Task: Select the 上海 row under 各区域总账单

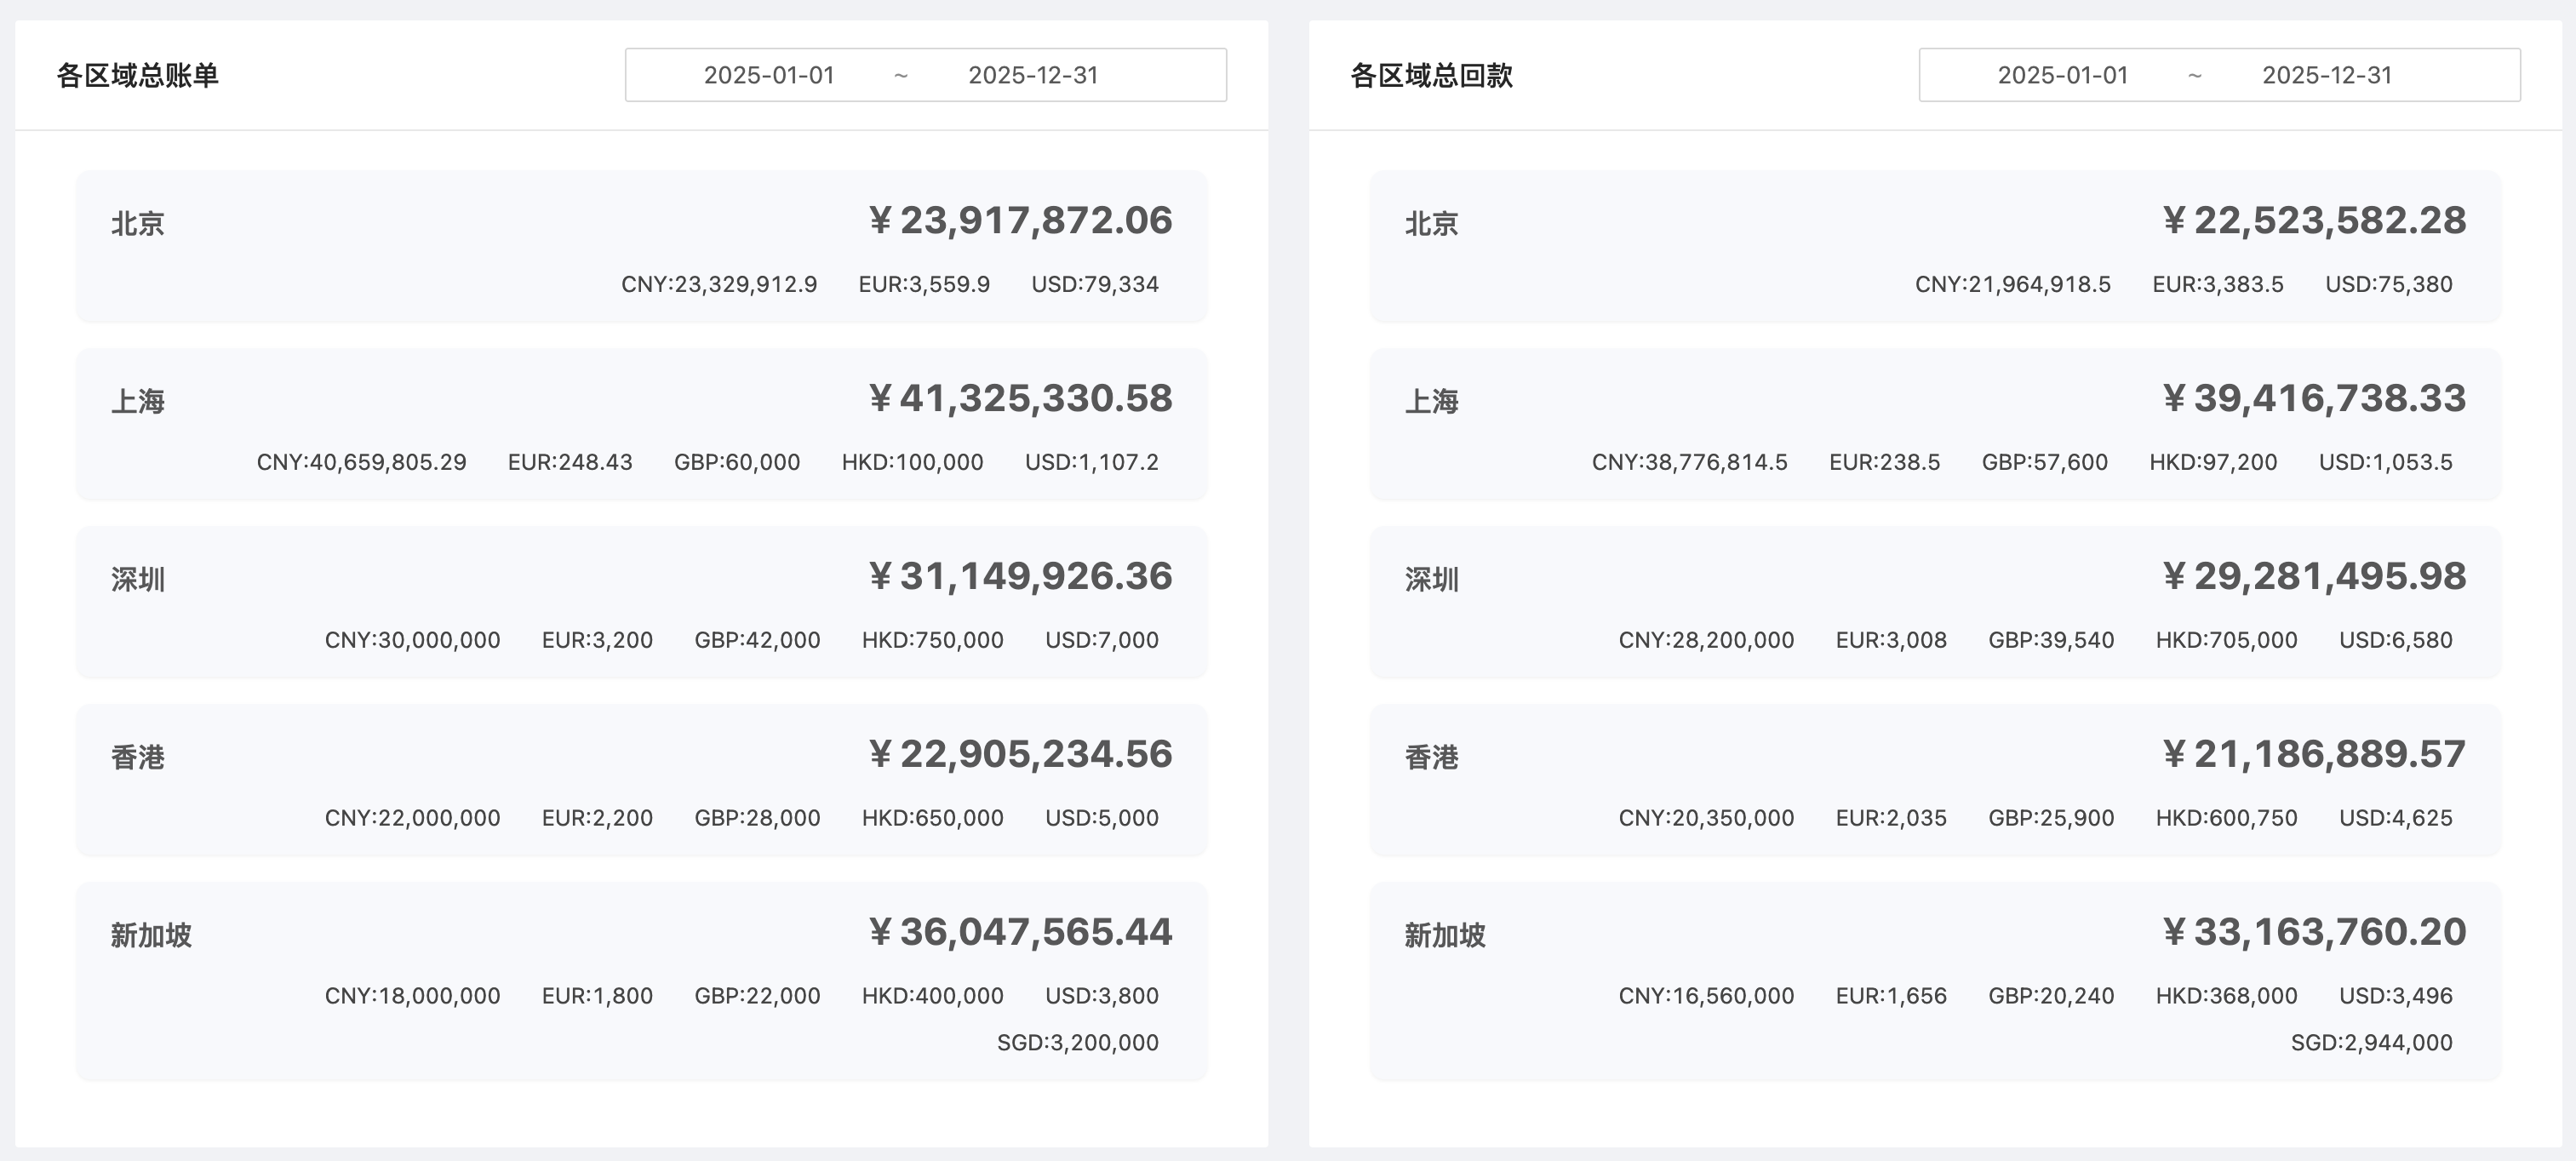Action: 640,424
